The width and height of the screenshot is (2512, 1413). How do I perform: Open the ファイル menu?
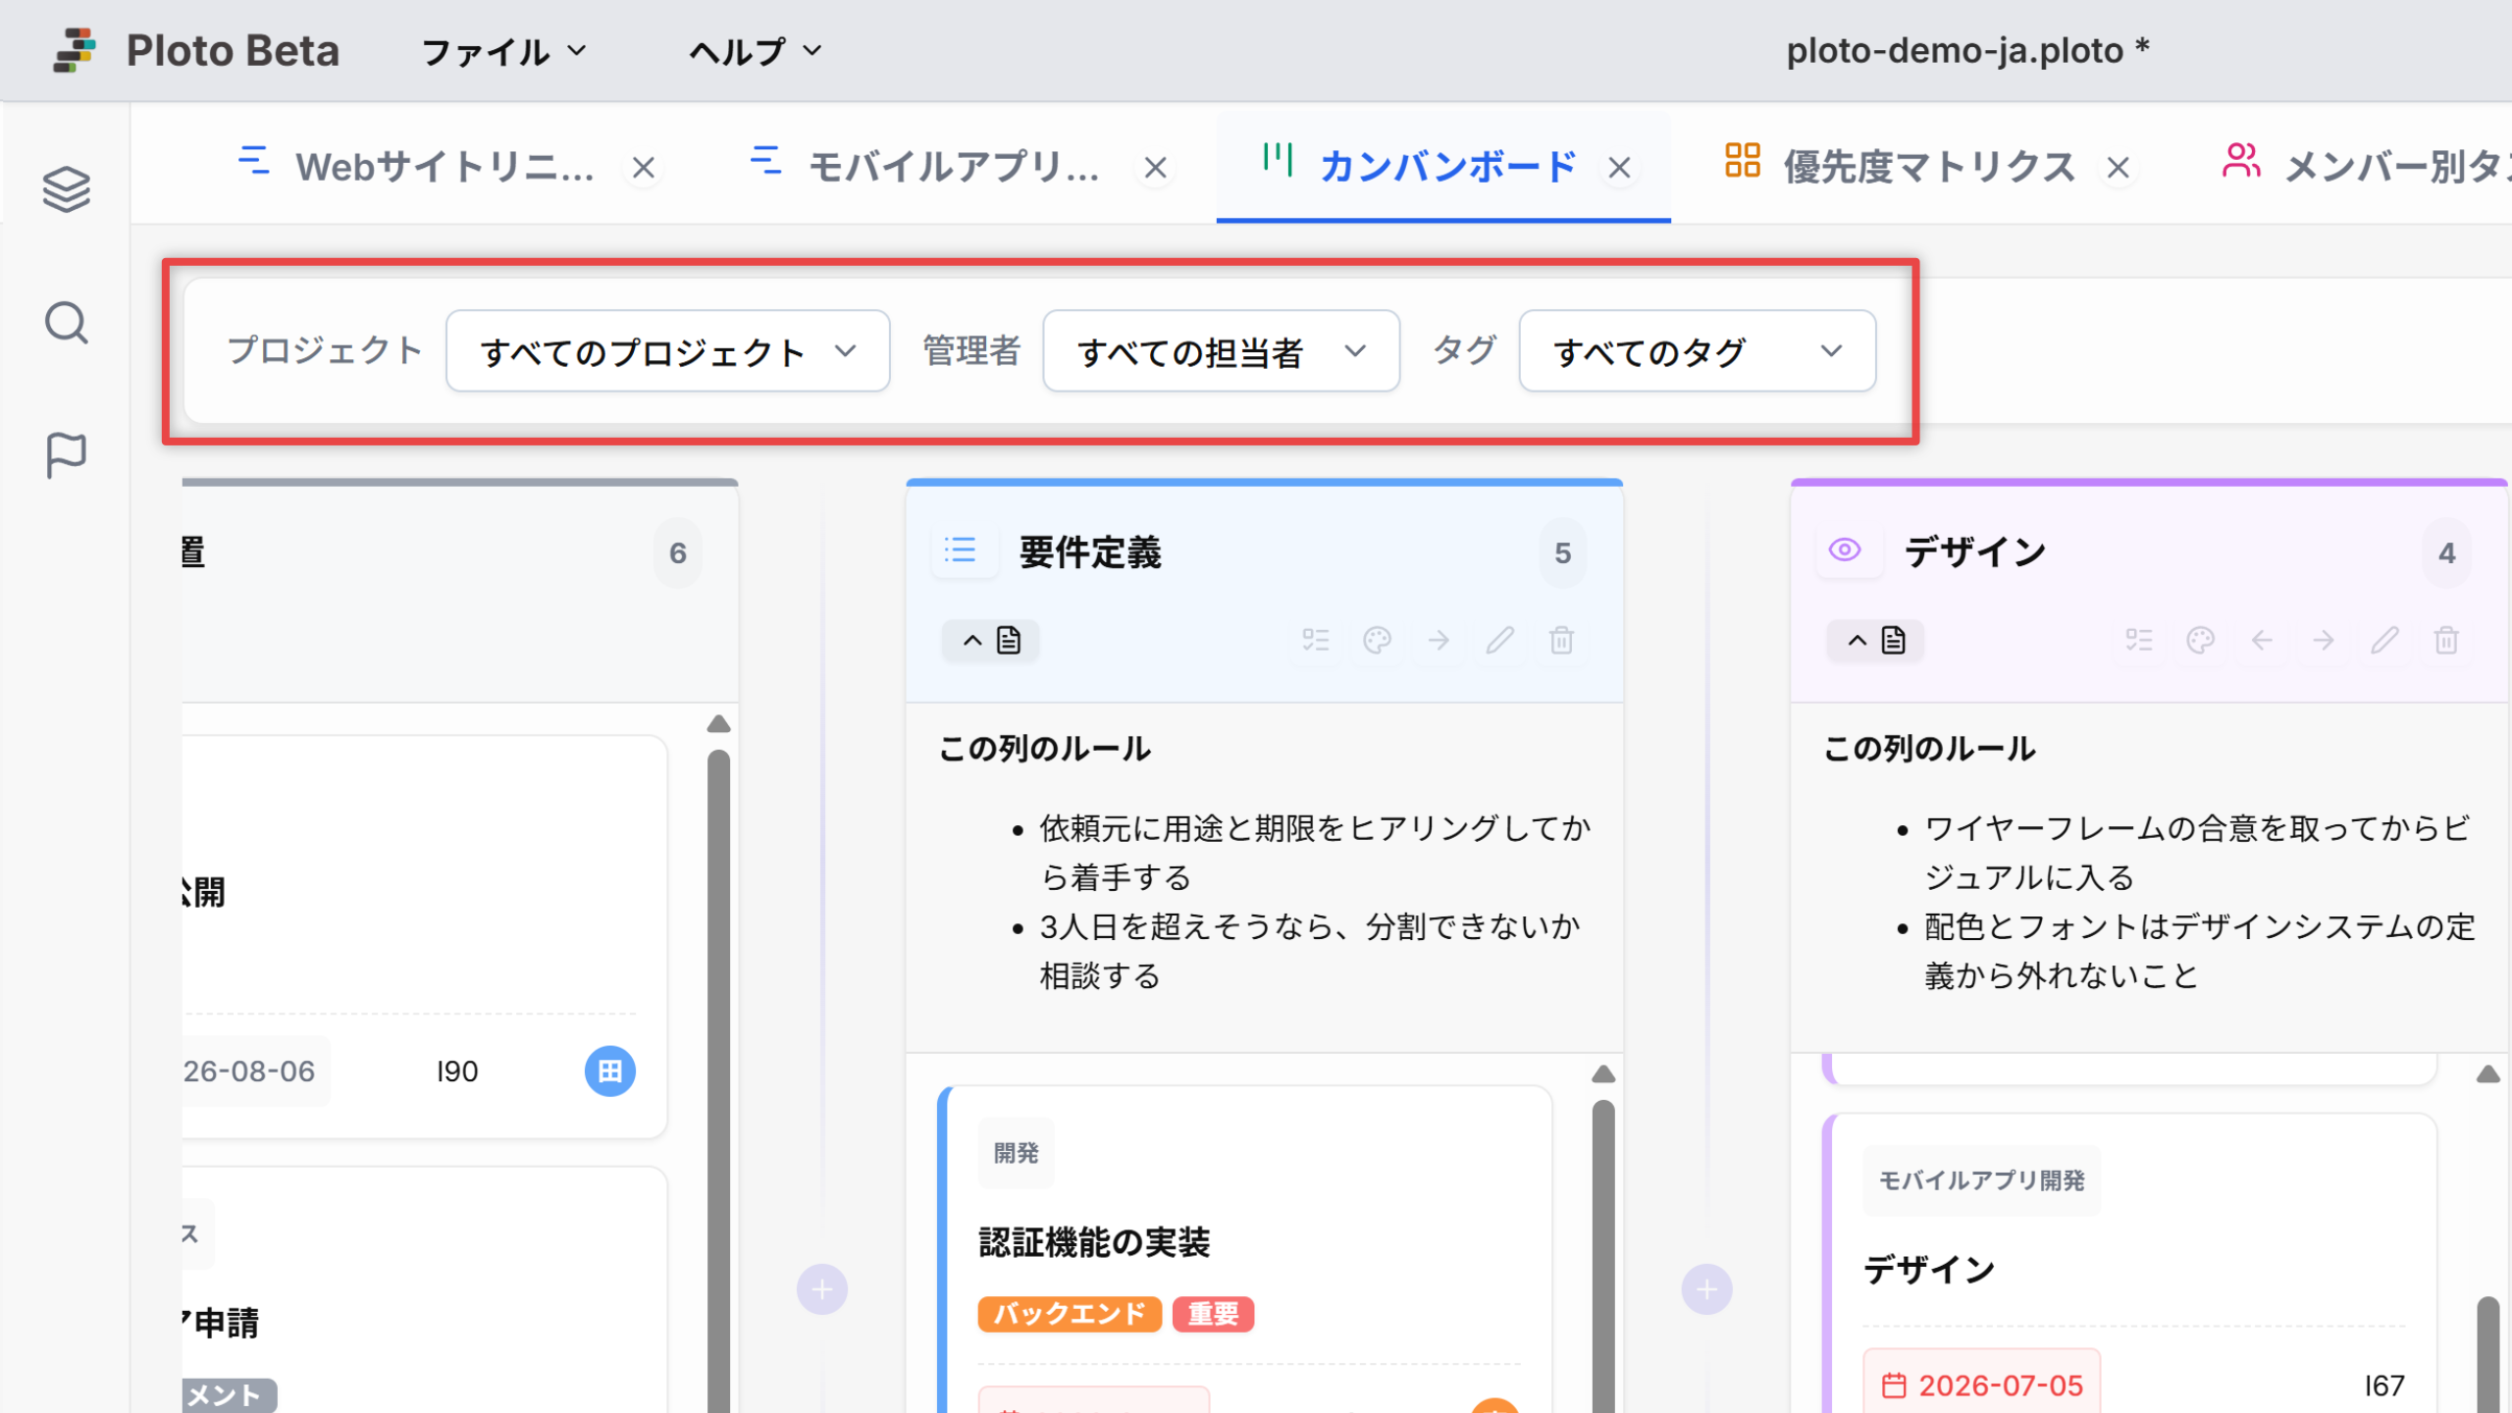tap(504, 51)
